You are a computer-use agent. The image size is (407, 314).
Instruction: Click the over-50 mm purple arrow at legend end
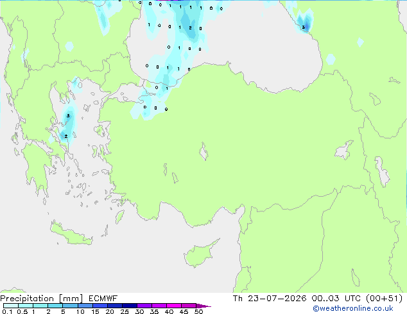(203, 306)
